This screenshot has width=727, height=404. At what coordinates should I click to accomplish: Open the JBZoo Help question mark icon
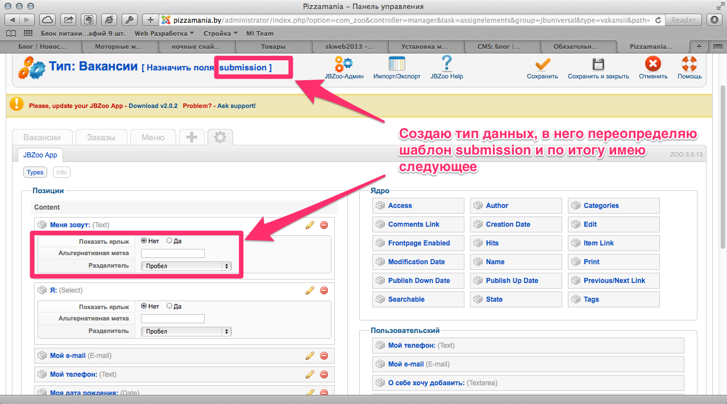click(x=446, y=64)
